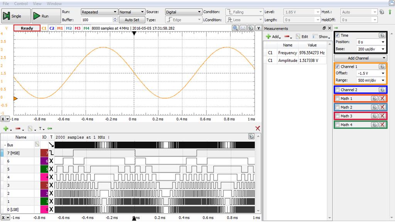Open digital view settings gear
The height and width of the screenshot is (222, 395).
click(251, 136)
